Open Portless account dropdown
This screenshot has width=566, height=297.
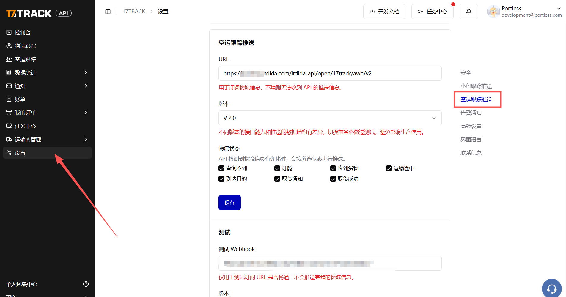pyautogui.click(x=524, y=12)
